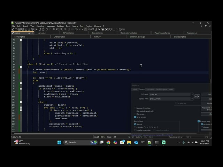The width and height of the screenshot is (223, 167).
Task: Toggle Show All Characters pilcrow icon
Action: click(x=79, y=29)
